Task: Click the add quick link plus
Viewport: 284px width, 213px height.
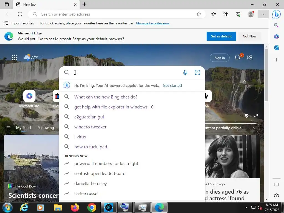Action: 235,100
